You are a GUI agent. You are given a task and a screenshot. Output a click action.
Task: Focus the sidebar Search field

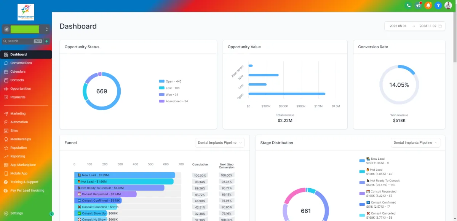[23, 41]
